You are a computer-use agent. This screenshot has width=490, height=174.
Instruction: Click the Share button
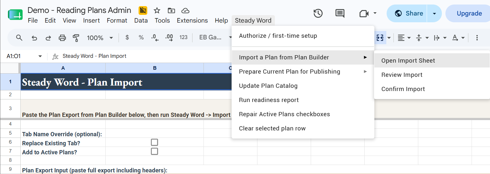(407, 14)
